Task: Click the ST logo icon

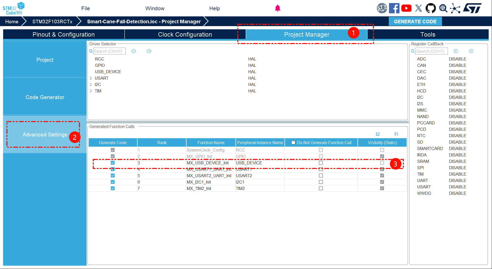Action: coord(472,8)
